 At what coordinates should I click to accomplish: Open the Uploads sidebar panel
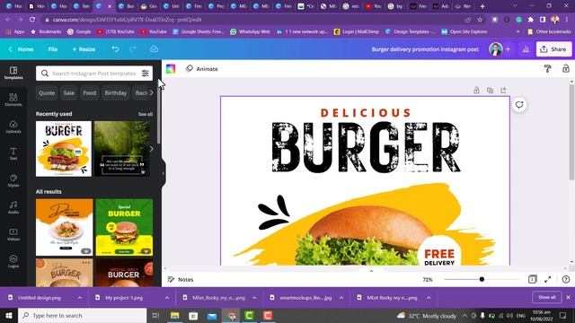(x=13, y=127)
